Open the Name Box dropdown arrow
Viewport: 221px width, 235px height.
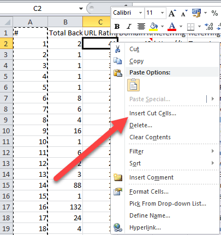81,9
